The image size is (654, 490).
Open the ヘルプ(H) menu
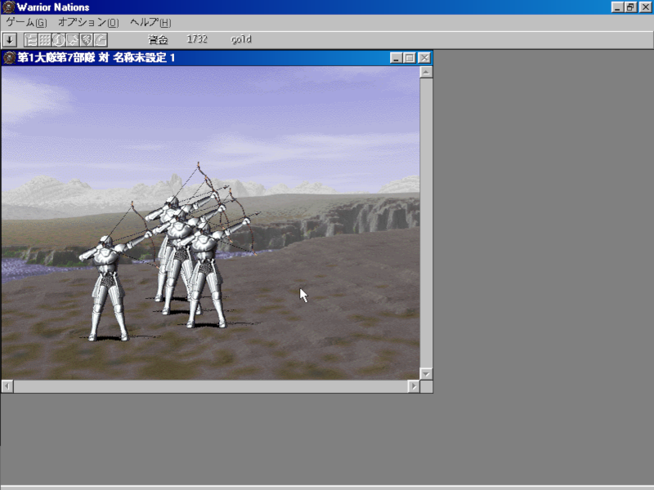click(150, 23)
